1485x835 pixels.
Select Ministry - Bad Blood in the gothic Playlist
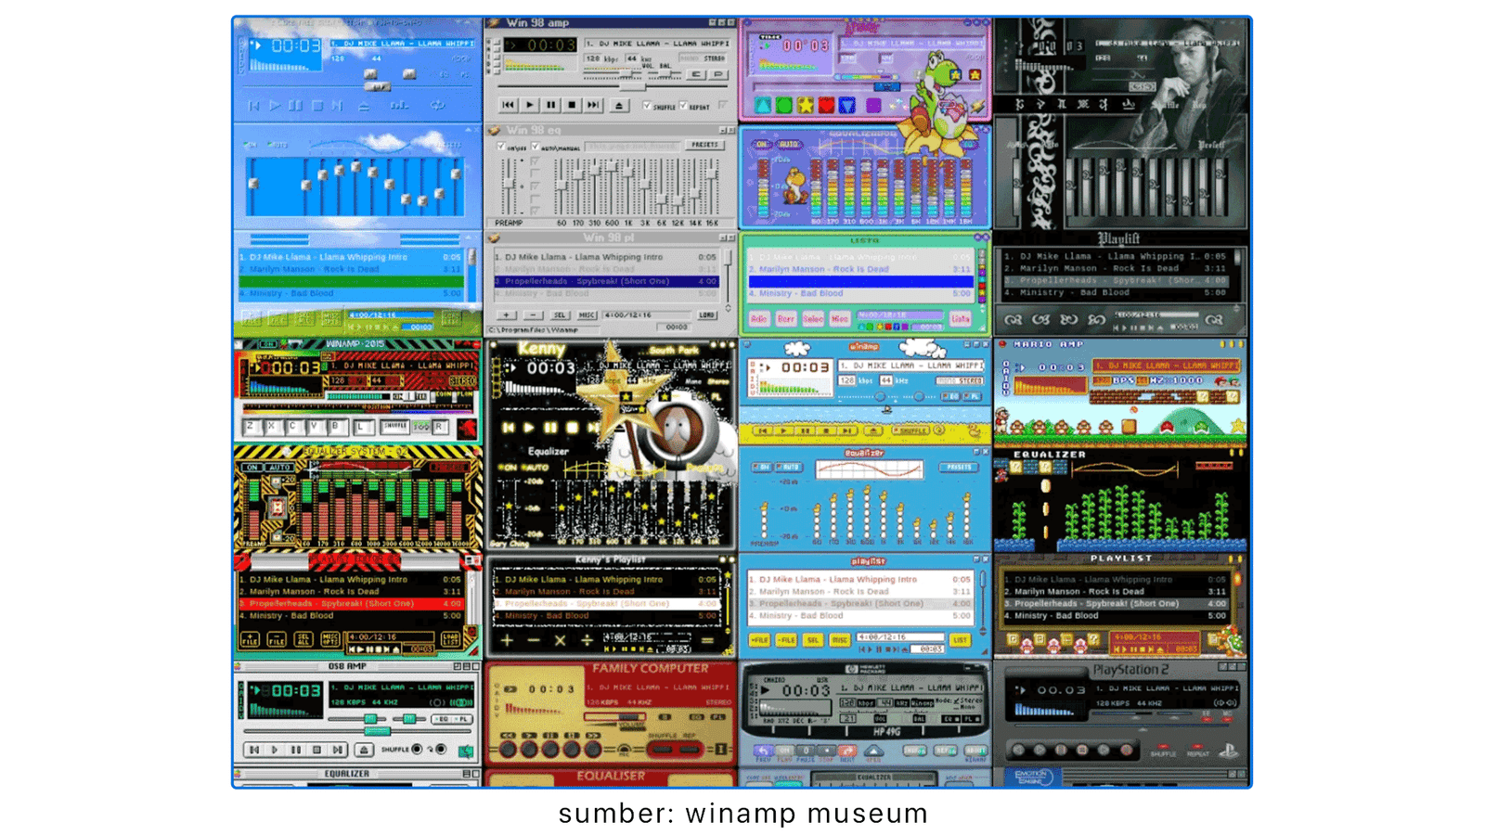pos(1117,292)
